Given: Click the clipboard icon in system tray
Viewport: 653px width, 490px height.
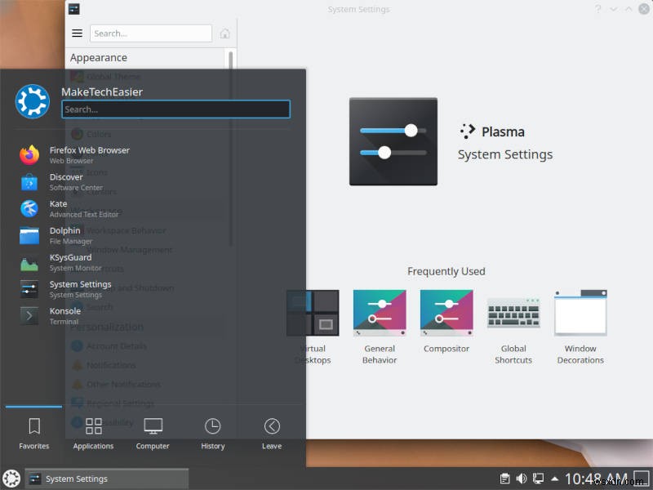Looking at the screenshot, I should [505, 478].
